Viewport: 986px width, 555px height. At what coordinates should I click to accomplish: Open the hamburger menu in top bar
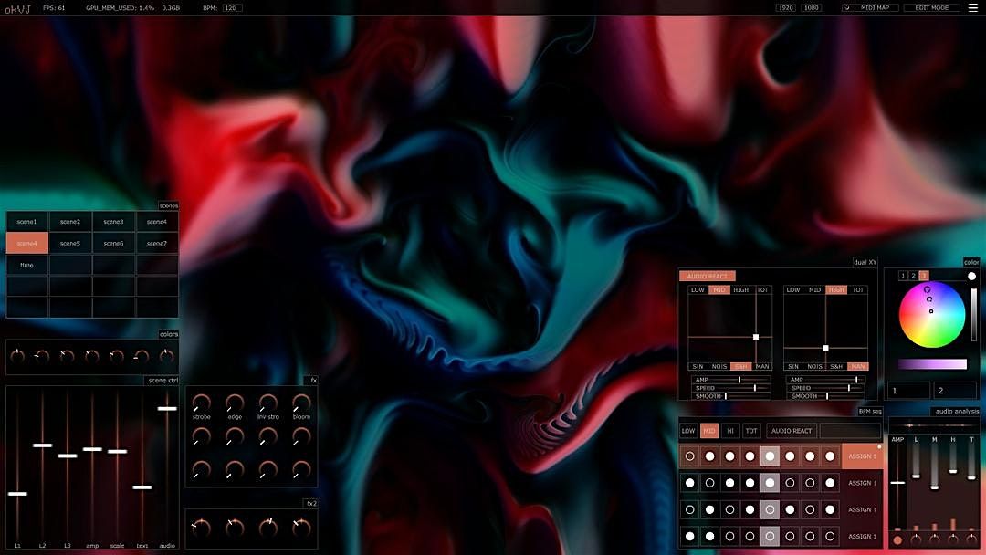pyautogui.click(x=972, y=7)
